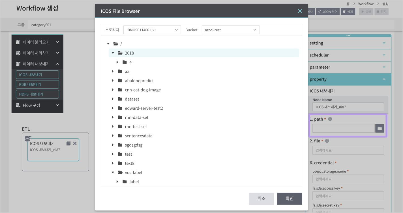Expand the label subfolder arrow
Screen dimensions: 403x213
pos(117,182)
